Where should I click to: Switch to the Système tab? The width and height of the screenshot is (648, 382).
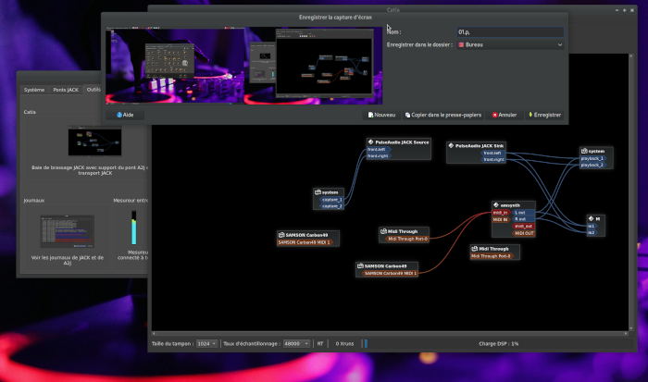(34, 90)
